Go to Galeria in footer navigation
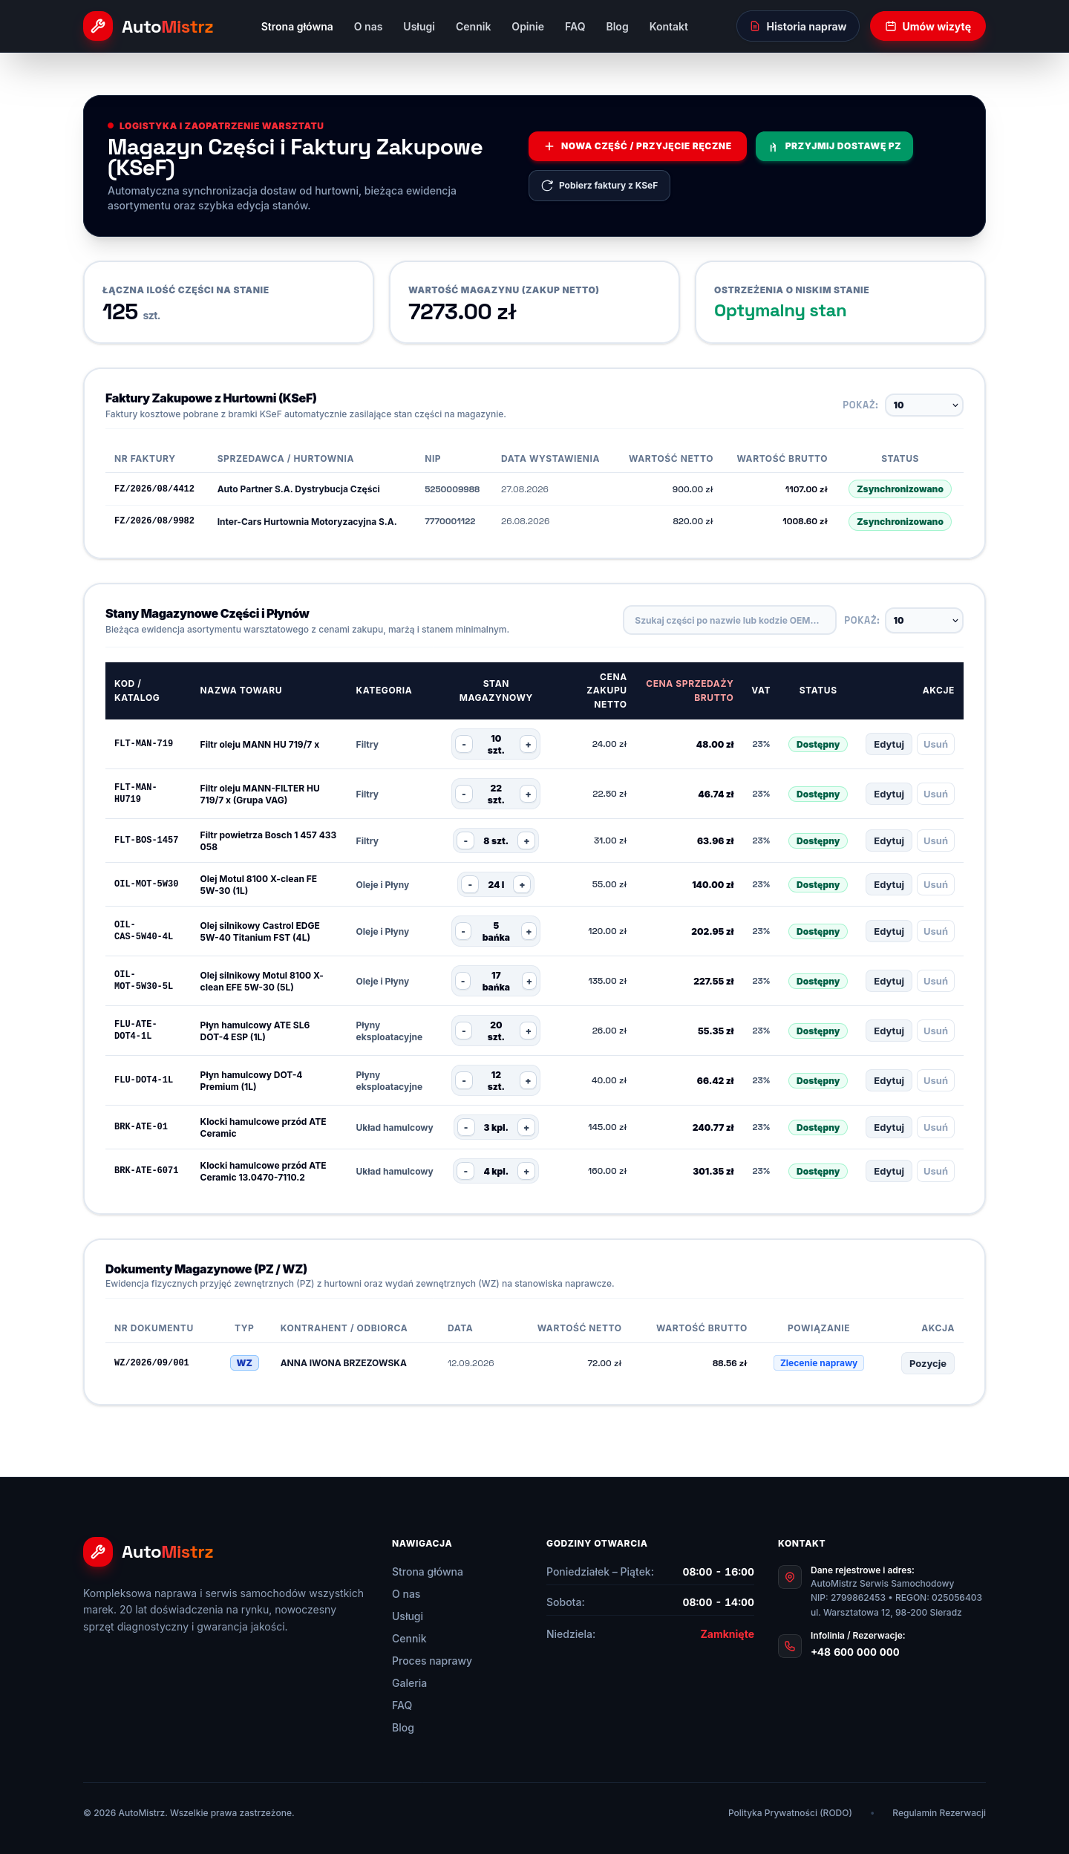The image size is (1069, 1854). [x=409, y=1683]
